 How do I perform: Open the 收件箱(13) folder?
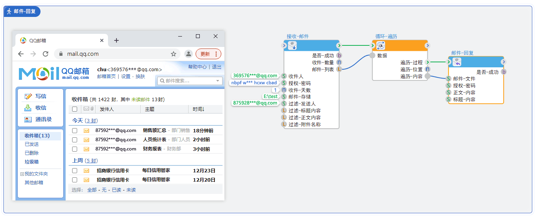(37, 136)
